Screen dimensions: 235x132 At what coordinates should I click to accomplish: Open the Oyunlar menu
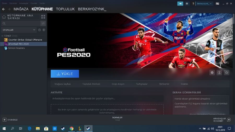coord(34,3)
